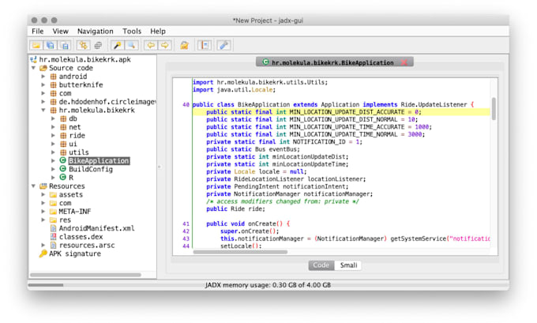Viewport: 537px width, 323px height.
Task: Expand the android package arrow
Action: (43, 77)
